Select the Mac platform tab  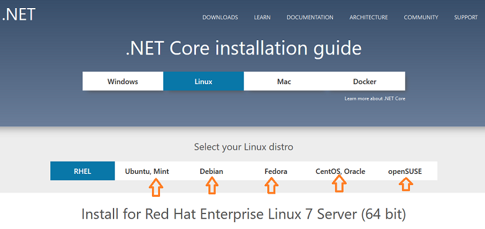click(x=284, y=82)
